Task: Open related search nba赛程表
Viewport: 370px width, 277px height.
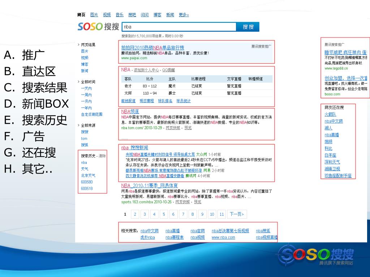Action: [x=175, y=237]
